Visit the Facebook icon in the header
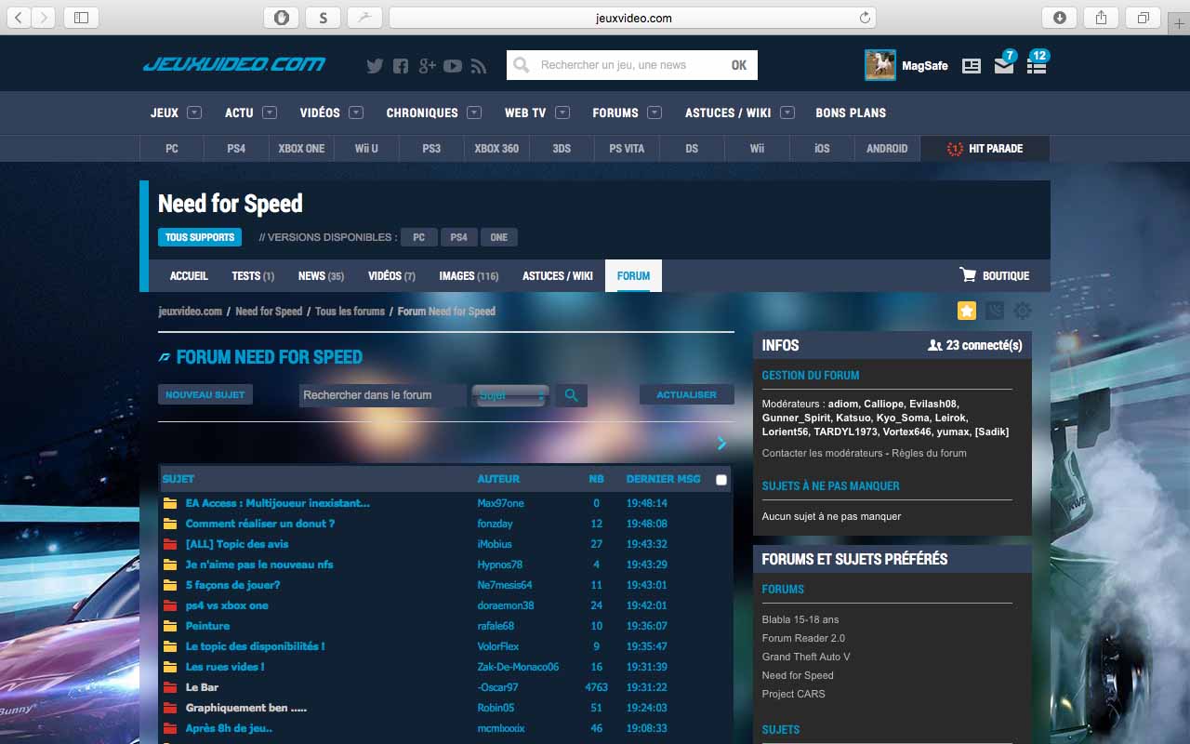This screenshot has width=1190, height=744. tap(401, 65)
